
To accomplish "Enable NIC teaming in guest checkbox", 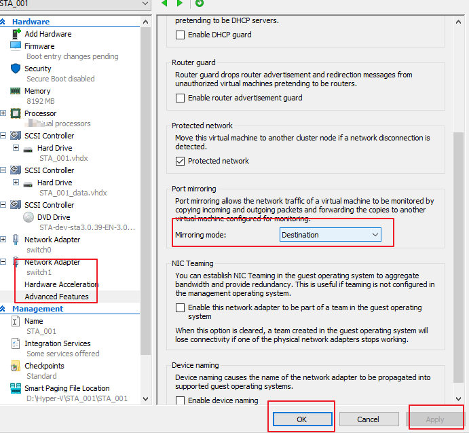I will [180, 307].
